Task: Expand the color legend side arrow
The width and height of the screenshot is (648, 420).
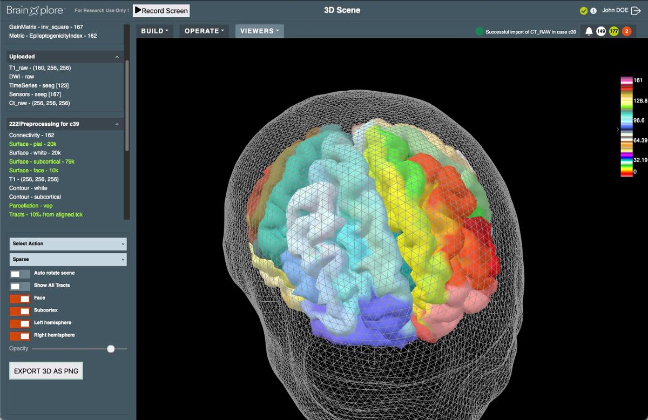Action: point(618,130)
